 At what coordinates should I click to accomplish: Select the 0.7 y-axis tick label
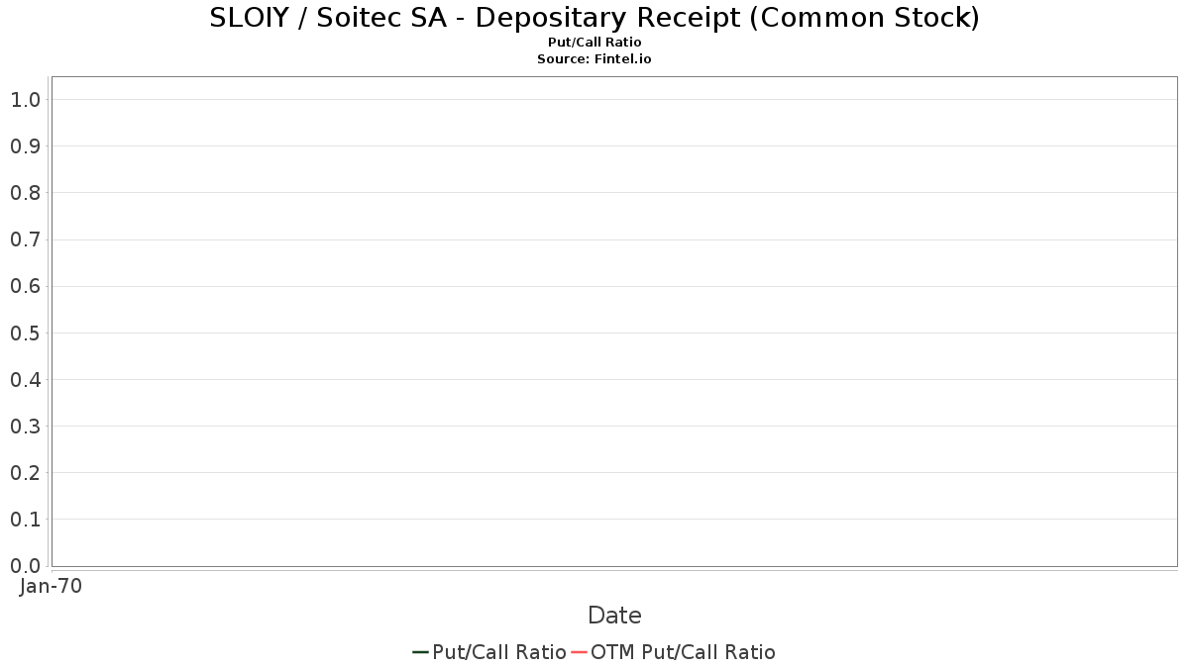pos(25,239)
